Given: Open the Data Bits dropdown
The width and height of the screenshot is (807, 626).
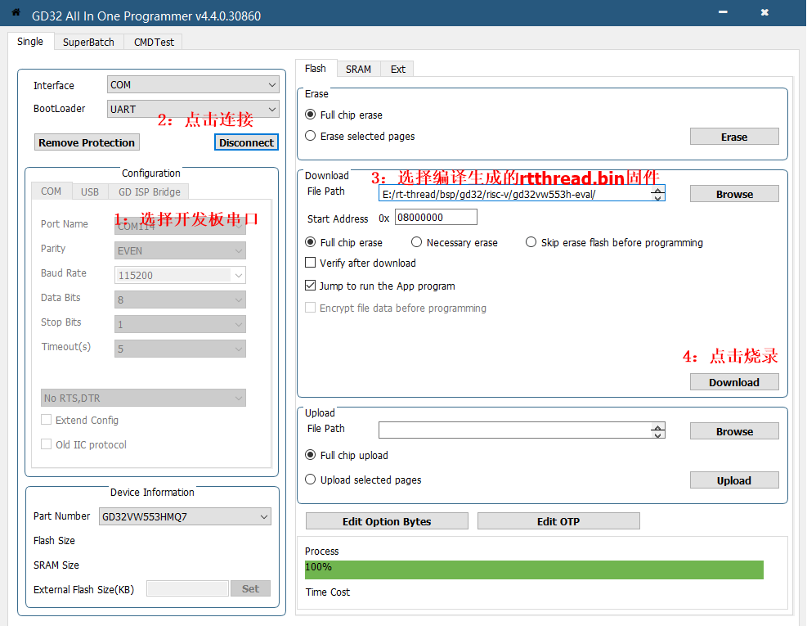Looking at the screenshot, I should [x=180, y=299].
